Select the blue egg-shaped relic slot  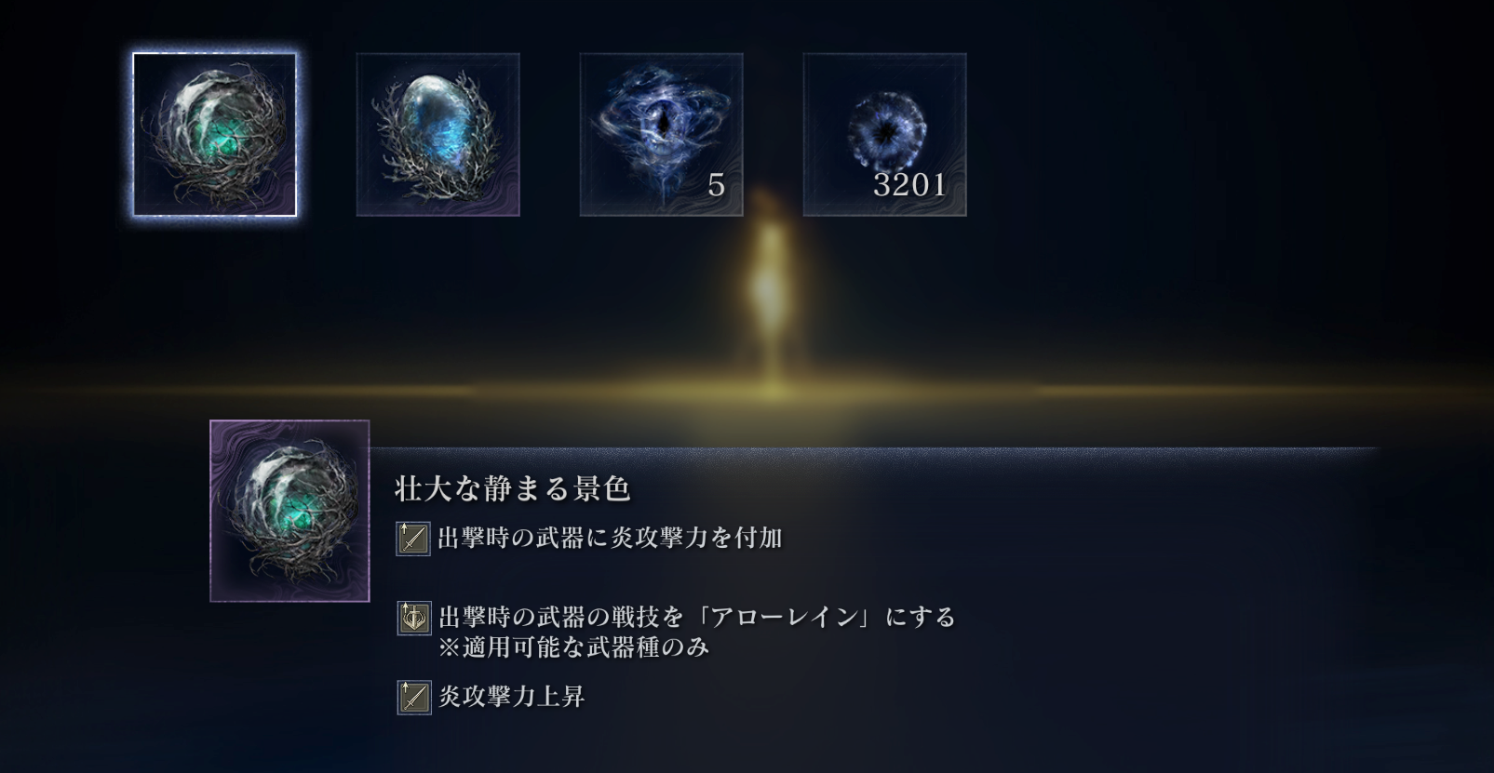point(437,135)
